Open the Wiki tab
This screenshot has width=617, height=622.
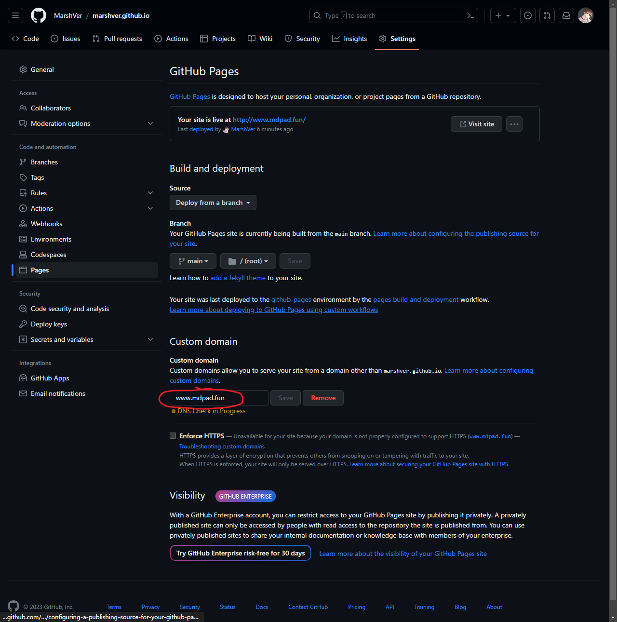260,39
